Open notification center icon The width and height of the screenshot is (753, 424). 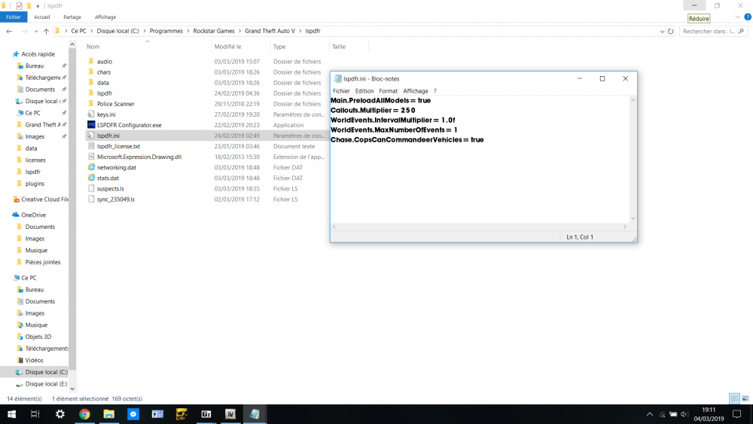coord(736,414)
